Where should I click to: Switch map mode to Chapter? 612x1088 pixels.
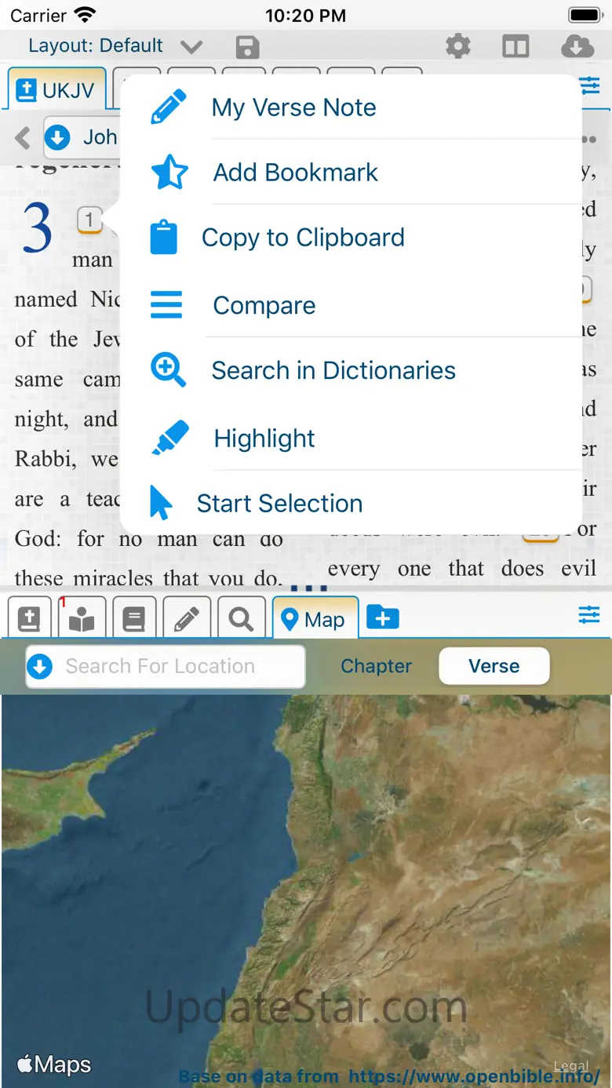(x=376, y=666)
